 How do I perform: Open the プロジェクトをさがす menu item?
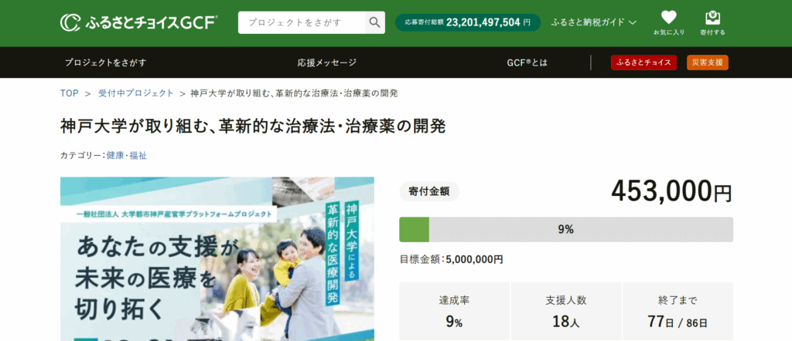[x=105, y=62]
